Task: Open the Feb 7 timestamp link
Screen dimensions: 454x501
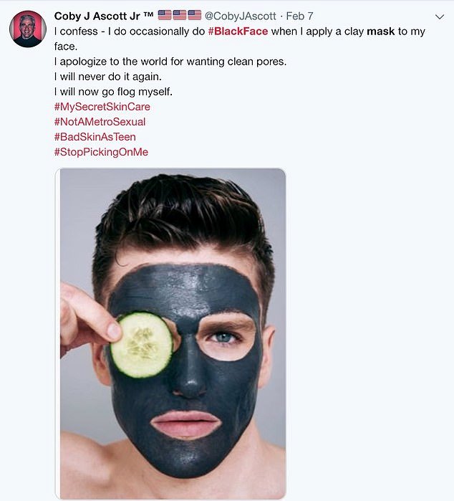Action: pos(299,16)
